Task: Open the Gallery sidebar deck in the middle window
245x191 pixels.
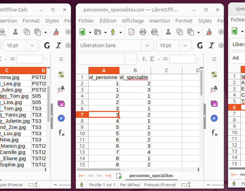Action: [x=214, y=104]
